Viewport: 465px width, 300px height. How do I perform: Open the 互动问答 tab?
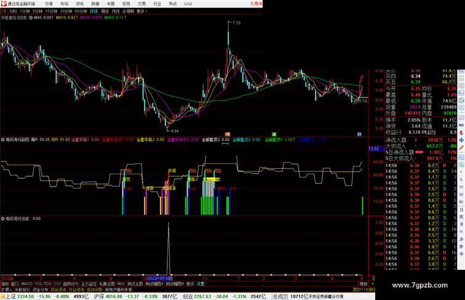(94, 290)
